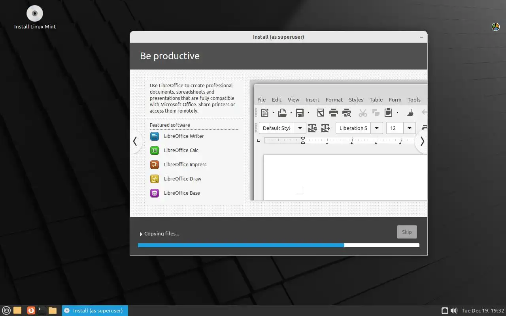Click the Skip button
Screen dimensions: 506x316
(x=407, y=232)
